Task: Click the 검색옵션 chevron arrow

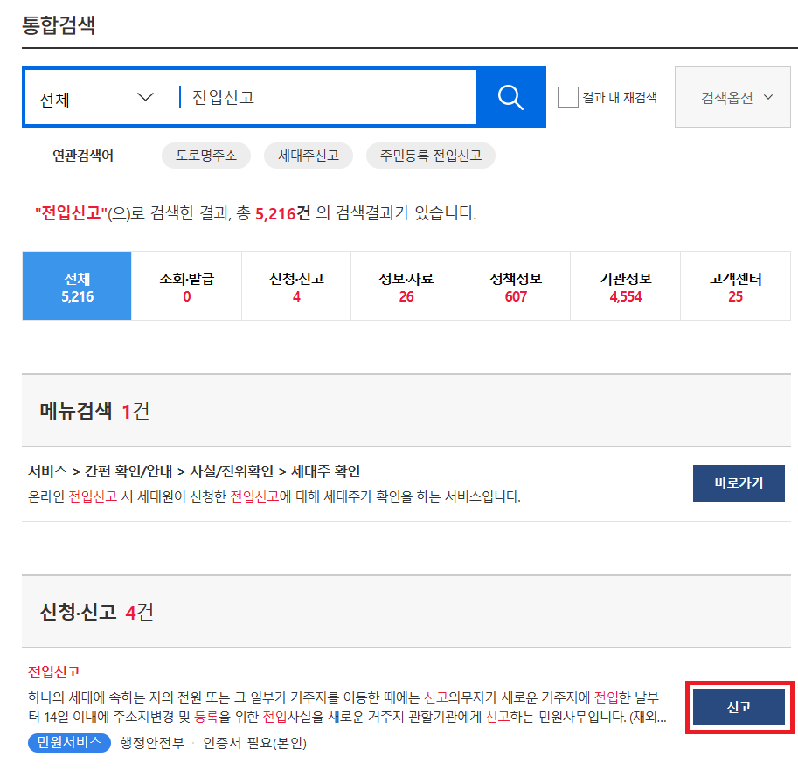Action: (x=767, y=97)
